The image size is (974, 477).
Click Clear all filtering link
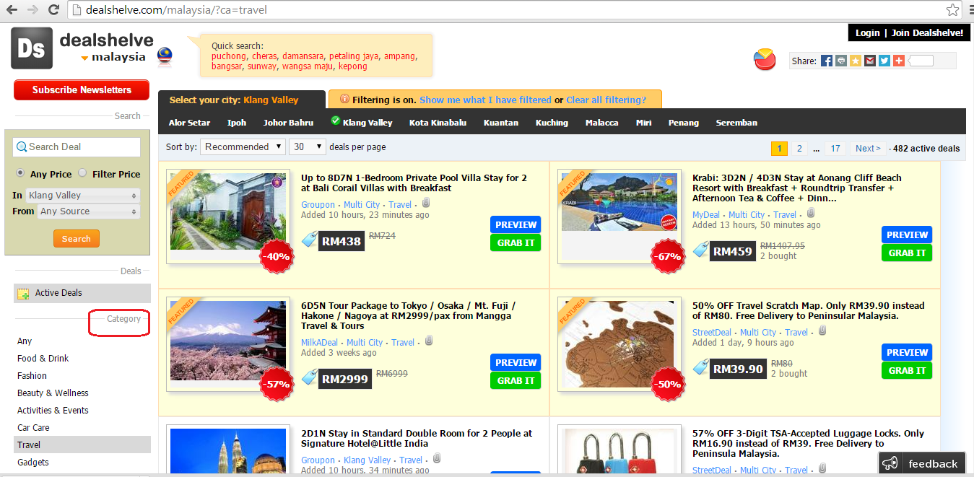[606, 100]
